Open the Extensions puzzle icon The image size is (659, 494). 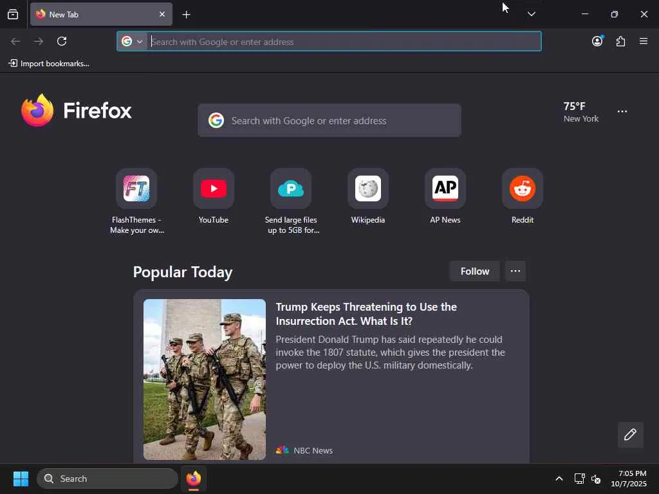pyautogui.click(x=621, y=41)
